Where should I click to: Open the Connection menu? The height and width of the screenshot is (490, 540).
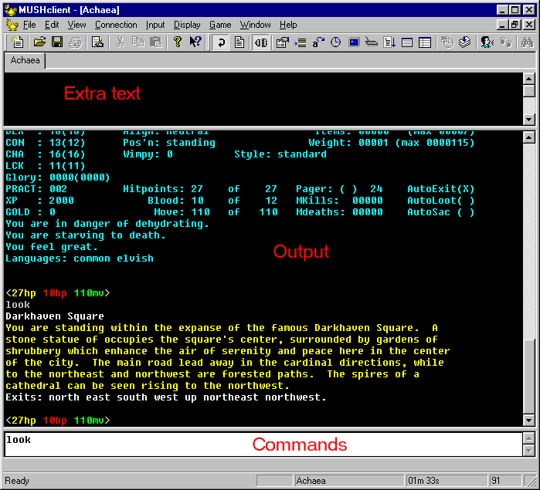[116, 25]
